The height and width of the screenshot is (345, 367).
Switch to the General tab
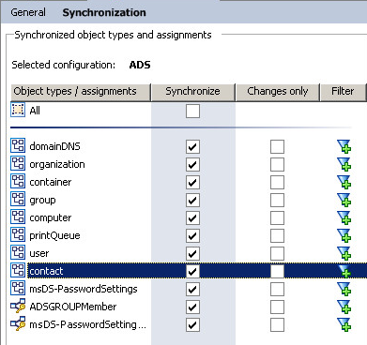point(28,12)
